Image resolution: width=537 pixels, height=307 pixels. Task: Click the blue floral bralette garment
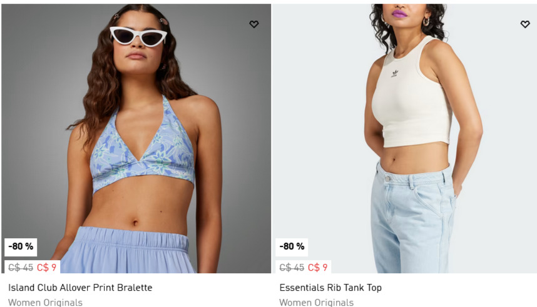coord(143,151)
